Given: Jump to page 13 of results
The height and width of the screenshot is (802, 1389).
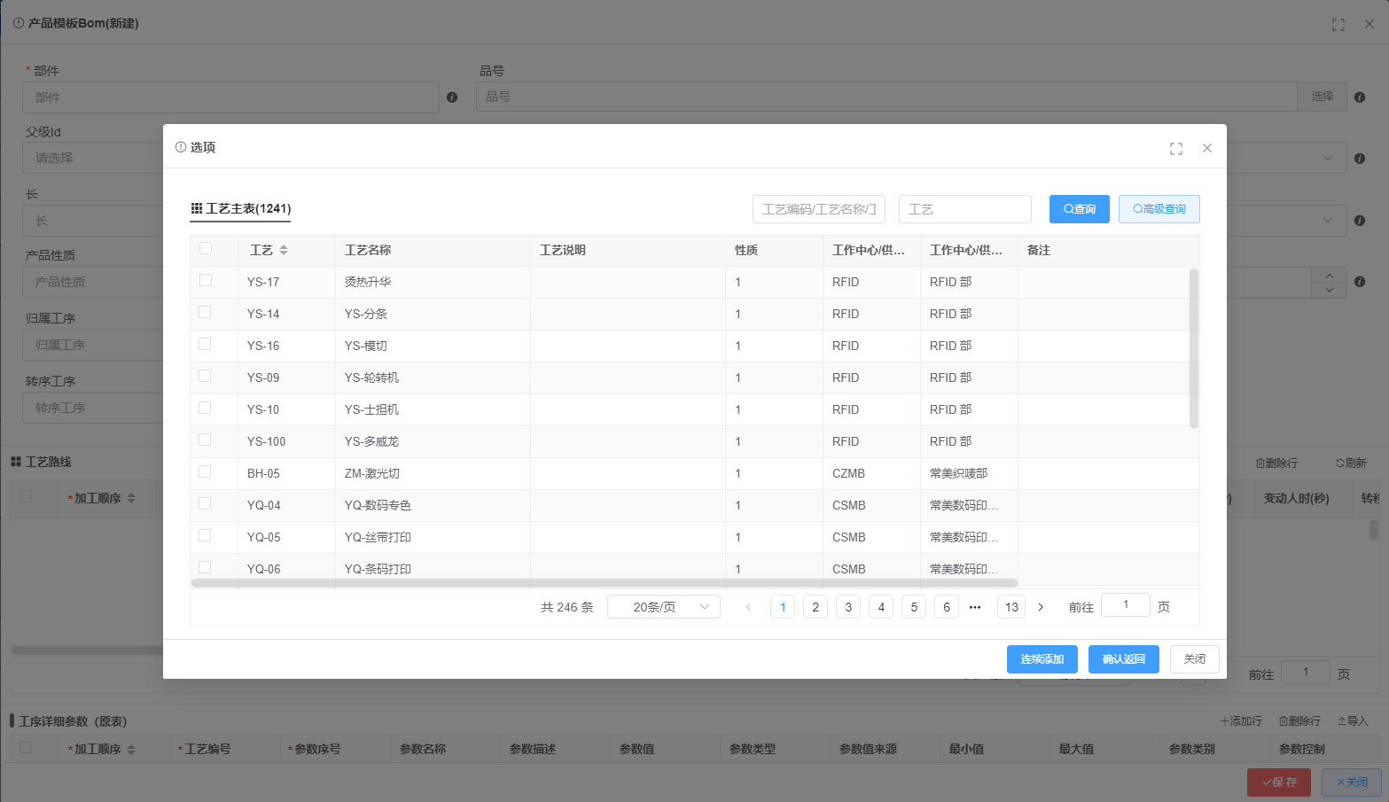Looking at the screenshot, I should [x=1011, y=607].
